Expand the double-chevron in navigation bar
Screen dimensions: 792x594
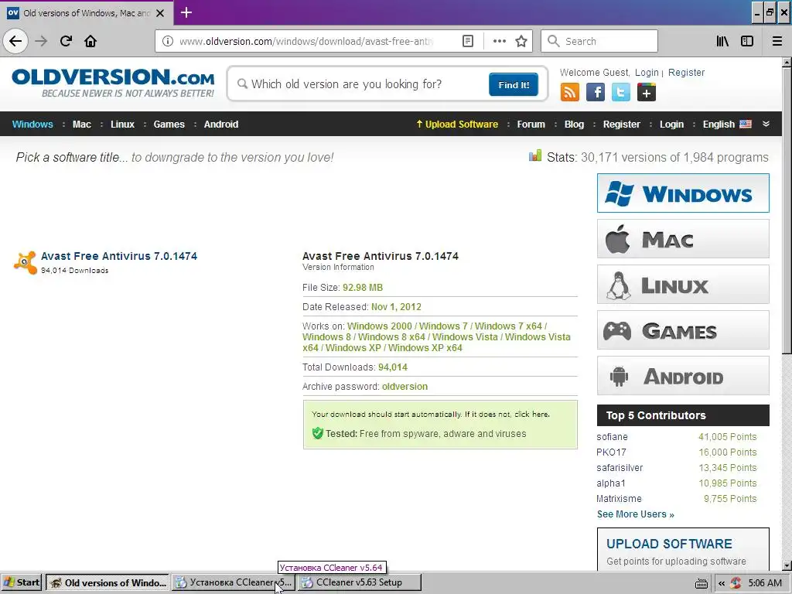tap(766, 124)
